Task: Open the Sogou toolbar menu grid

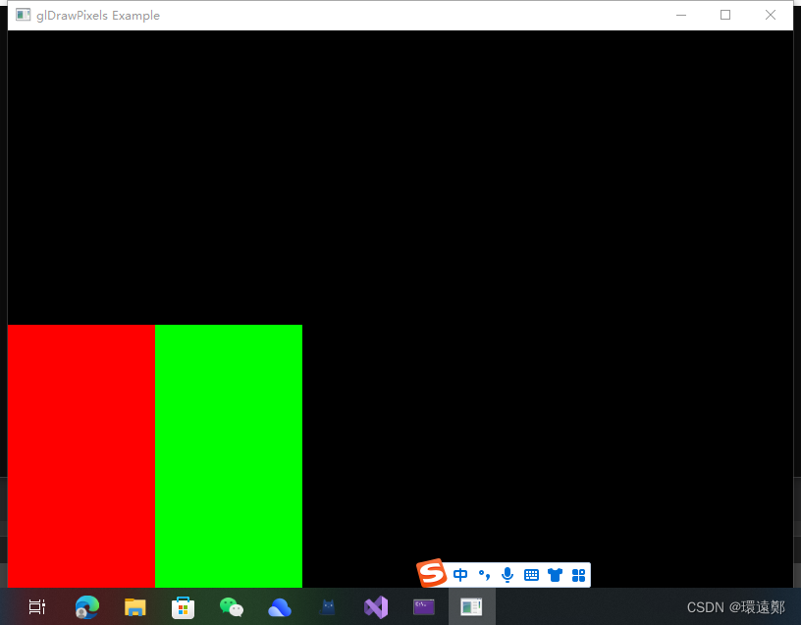Action: pos(578,575)
